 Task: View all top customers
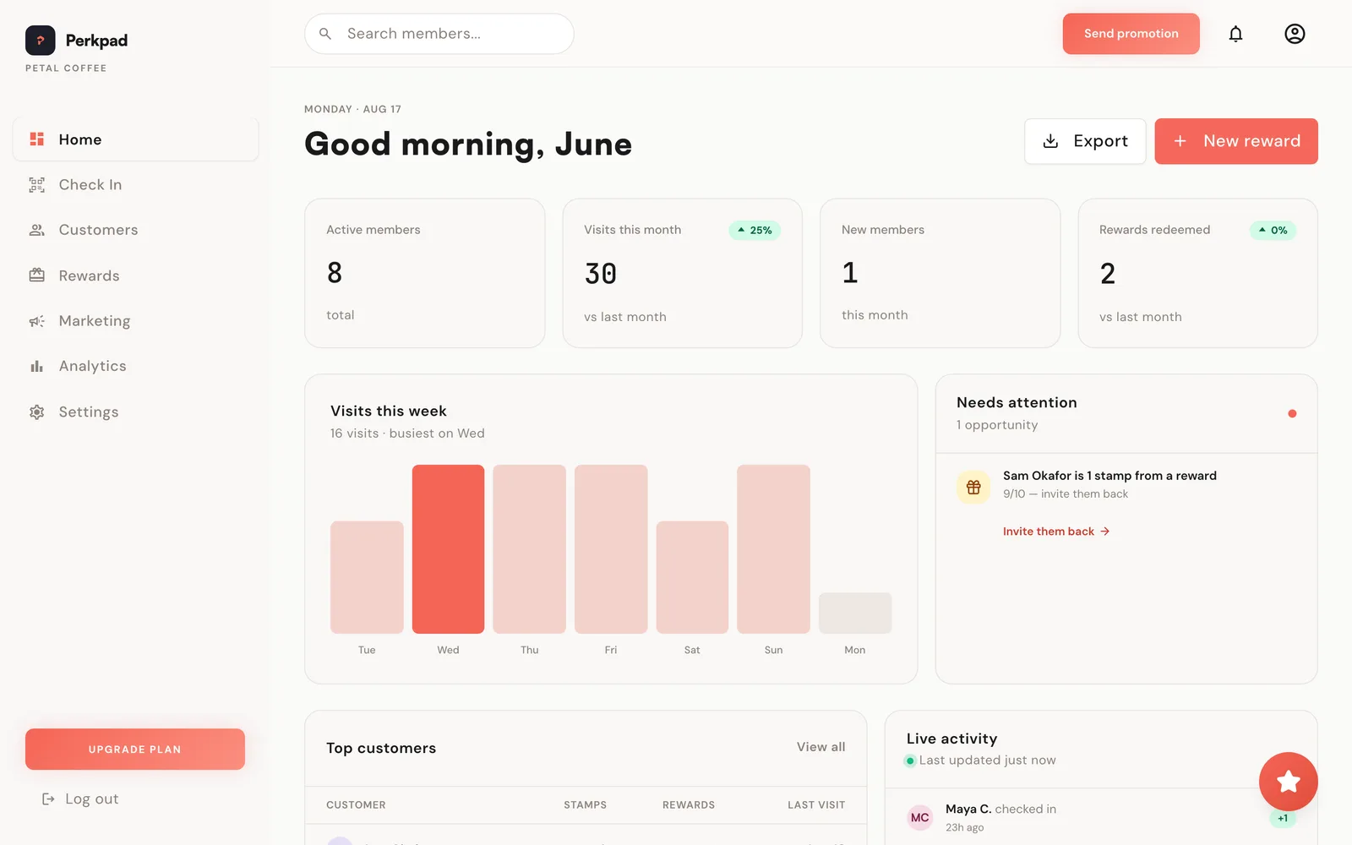pos(820,747)
